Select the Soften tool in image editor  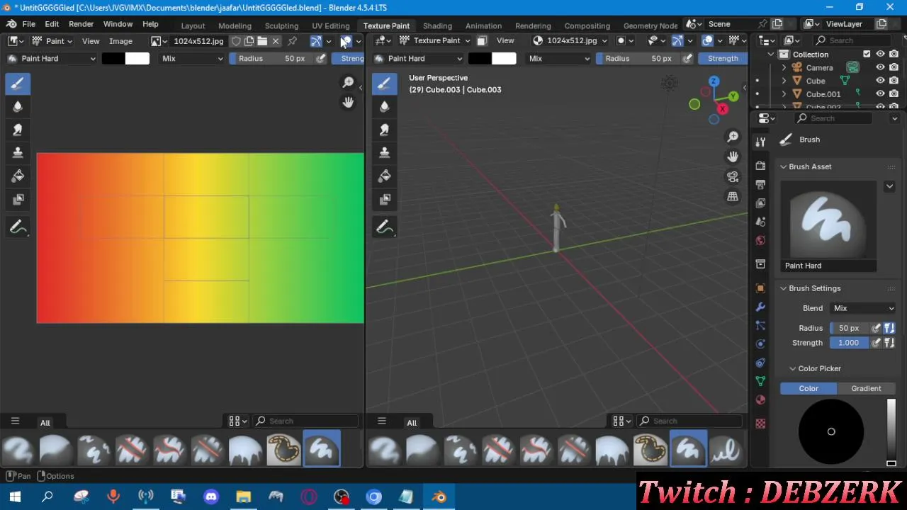(x=18, y=107)
